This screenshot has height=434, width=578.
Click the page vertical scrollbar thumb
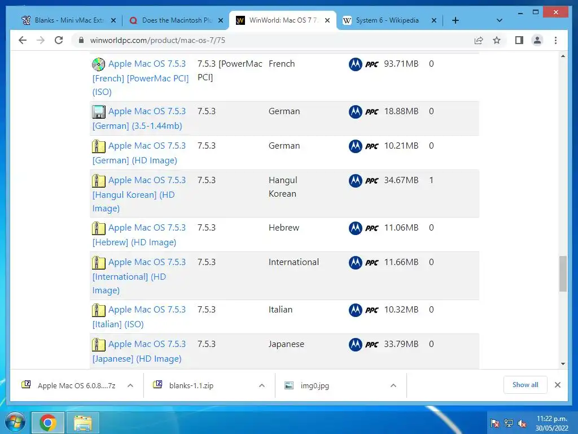pos(563,274)
